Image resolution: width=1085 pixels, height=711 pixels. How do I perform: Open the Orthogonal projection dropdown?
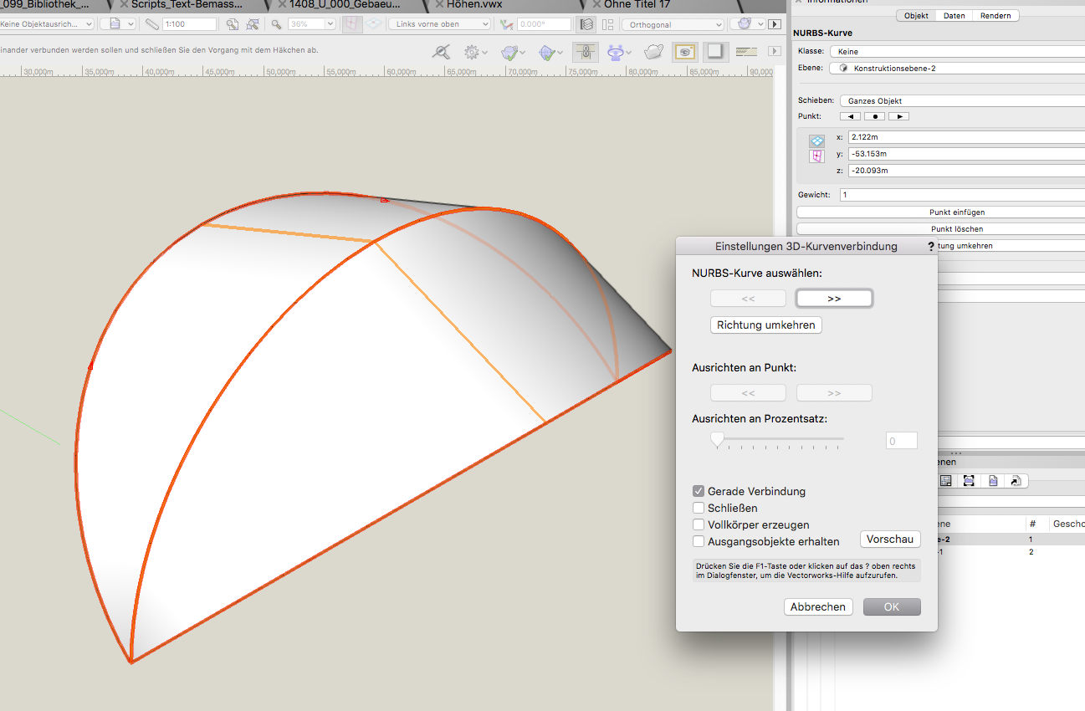pos(673,25)
